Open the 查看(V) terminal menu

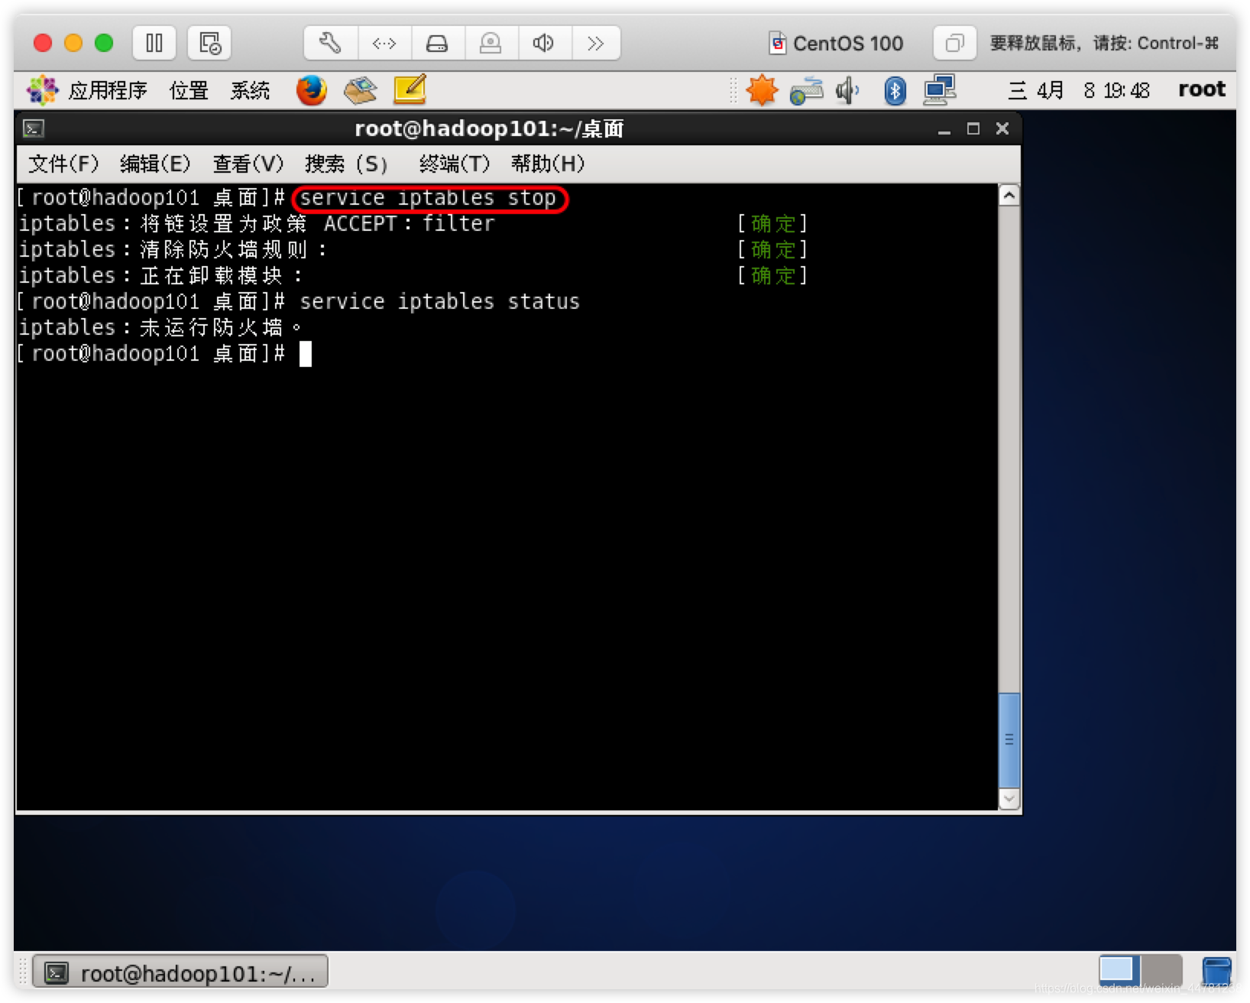[x=248, y=164]
